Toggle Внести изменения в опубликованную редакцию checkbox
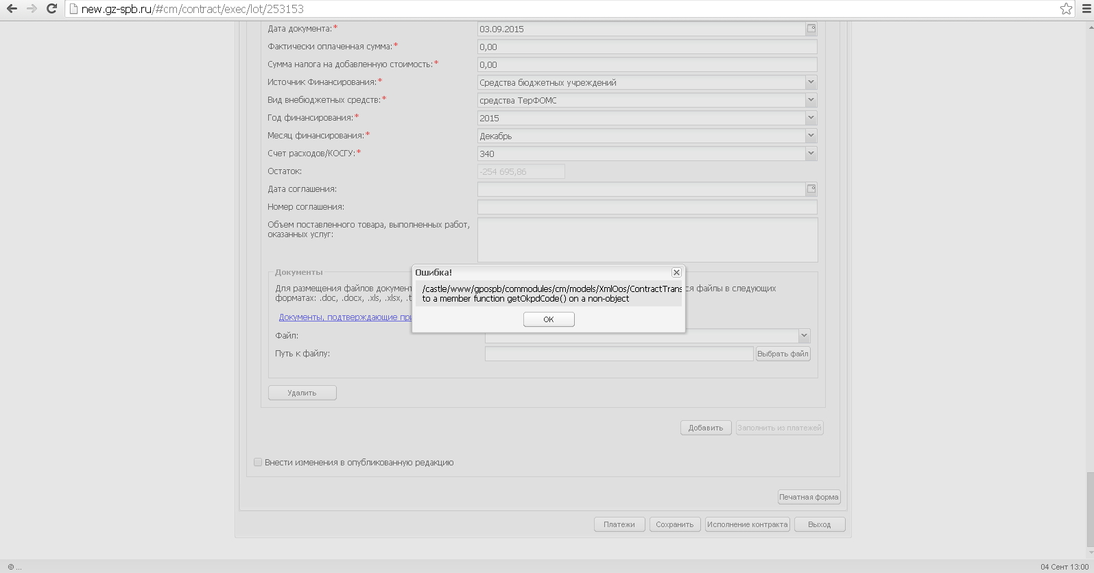Screen dimensions: 1094x573 pyautogui.click(x=258, y=463)
